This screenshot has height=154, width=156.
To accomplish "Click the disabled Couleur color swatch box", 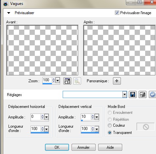I will [x=146, y=127].
